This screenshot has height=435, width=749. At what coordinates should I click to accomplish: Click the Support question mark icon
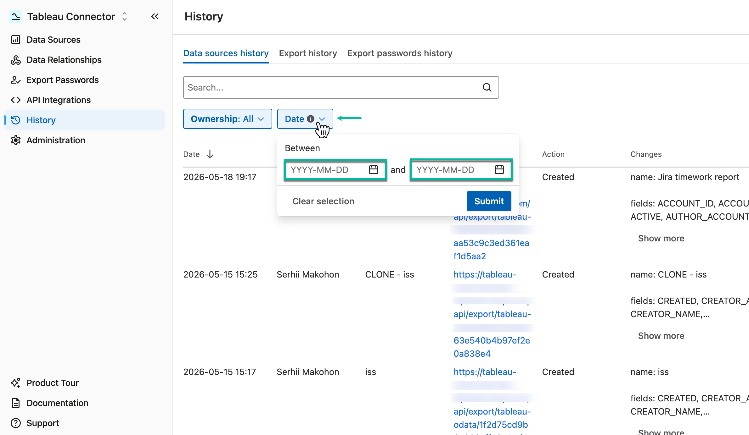click(16, 423)
